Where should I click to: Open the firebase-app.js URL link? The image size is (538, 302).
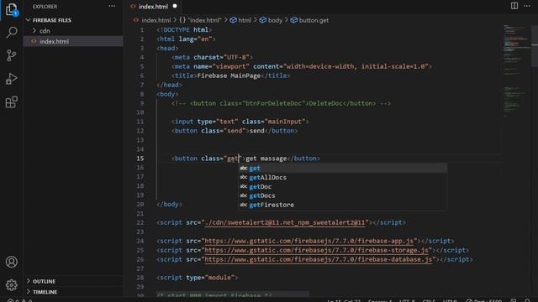(x=309, y=241)
